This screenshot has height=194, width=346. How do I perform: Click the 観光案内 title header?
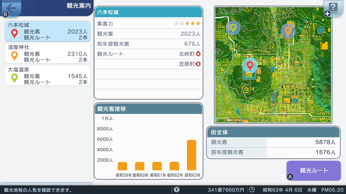click(x=78, y=6)
